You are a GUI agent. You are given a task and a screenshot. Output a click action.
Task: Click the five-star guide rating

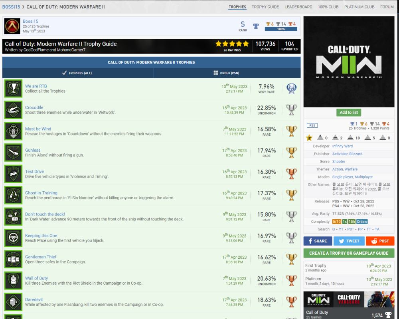[232, 44]
